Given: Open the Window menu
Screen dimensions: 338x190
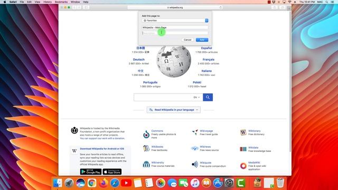Looking at the screenshot, I should click(75, 2).
